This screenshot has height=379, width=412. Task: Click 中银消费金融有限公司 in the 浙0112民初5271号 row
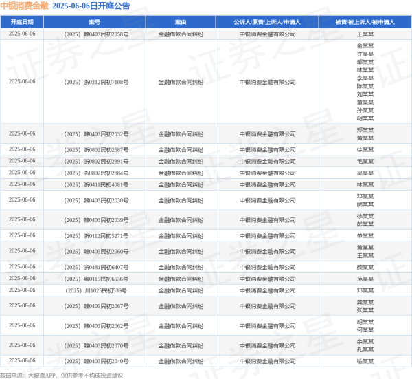pyautogui.click(x=267, y=236)
